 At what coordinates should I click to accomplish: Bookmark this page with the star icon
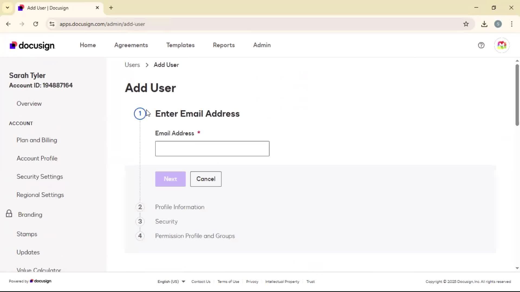[x=466, y=24]
